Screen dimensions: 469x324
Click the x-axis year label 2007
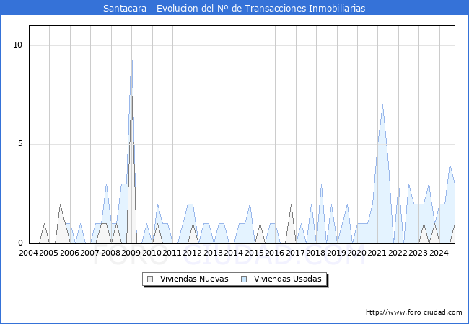89,253
